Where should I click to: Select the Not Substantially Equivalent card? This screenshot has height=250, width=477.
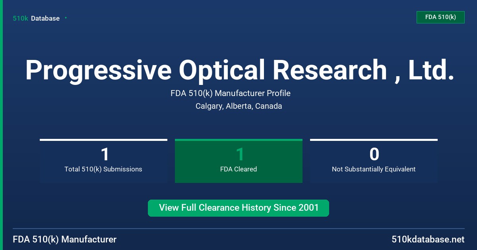pos(374,161)
